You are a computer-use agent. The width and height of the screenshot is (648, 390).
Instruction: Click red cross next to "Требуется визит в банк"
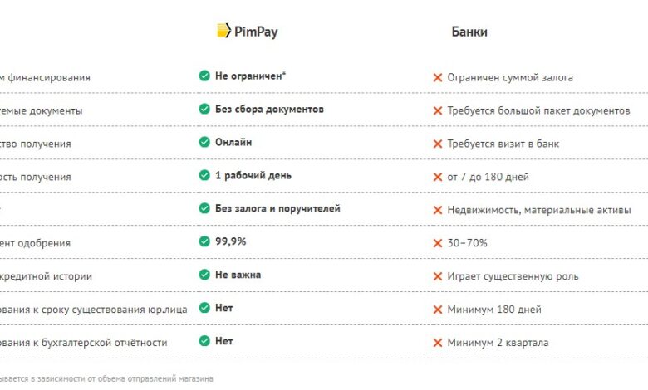(437, 144)
